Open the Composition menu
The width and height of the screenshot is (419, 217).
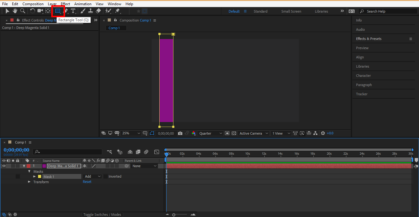[33, 4]
